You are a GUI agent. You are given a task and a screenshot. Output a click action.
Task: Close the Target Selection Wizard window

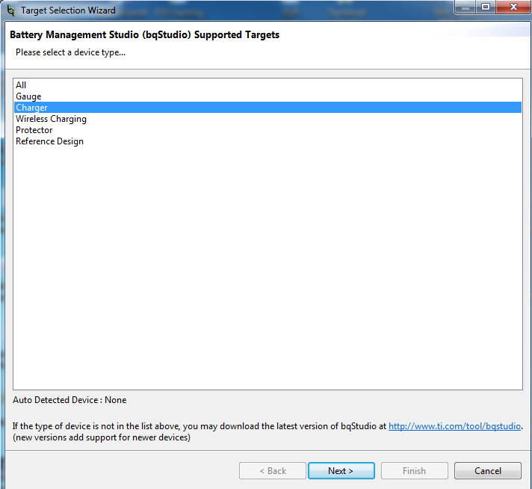tap(513, 7)
